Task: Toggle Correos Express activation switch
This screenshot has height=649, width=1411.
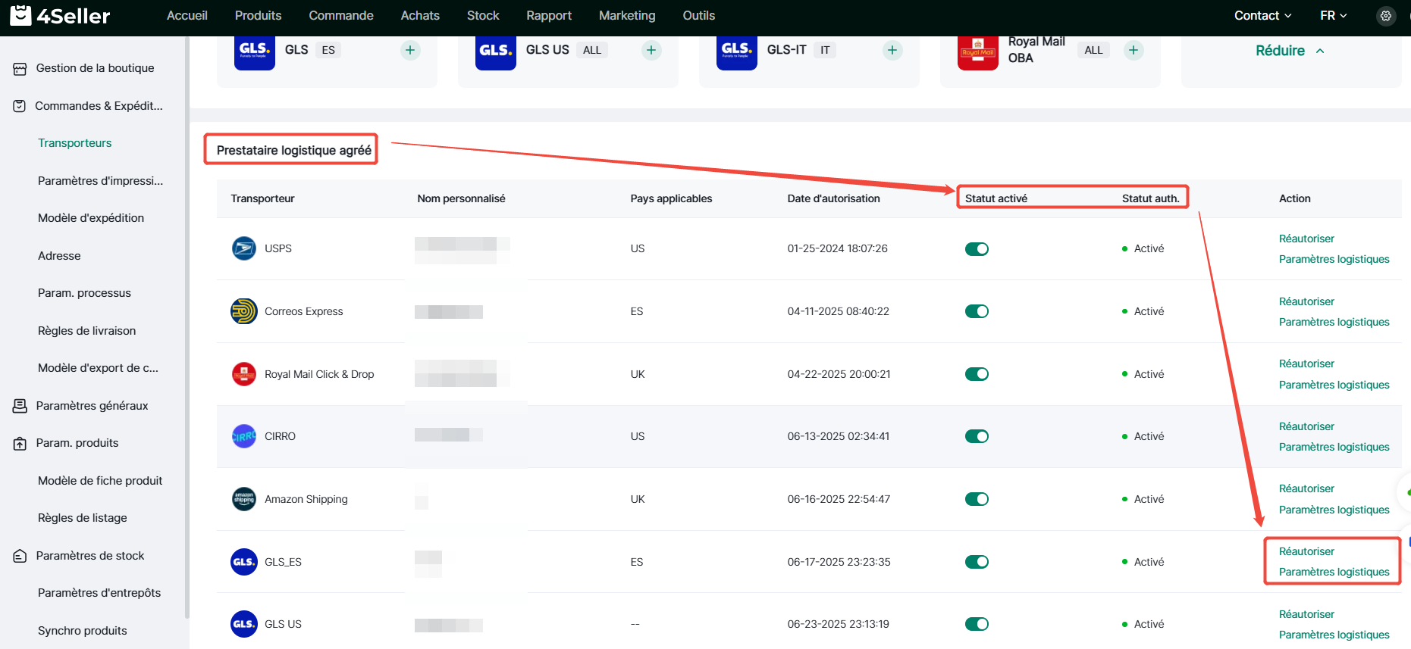Action: coord(977,311)
